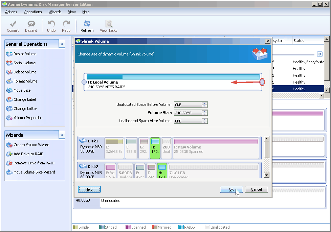This screenshot has height=232, width=331.
Task: Select F: New Volume spanned block on Disk1
Action: click(x=216, y=148)
